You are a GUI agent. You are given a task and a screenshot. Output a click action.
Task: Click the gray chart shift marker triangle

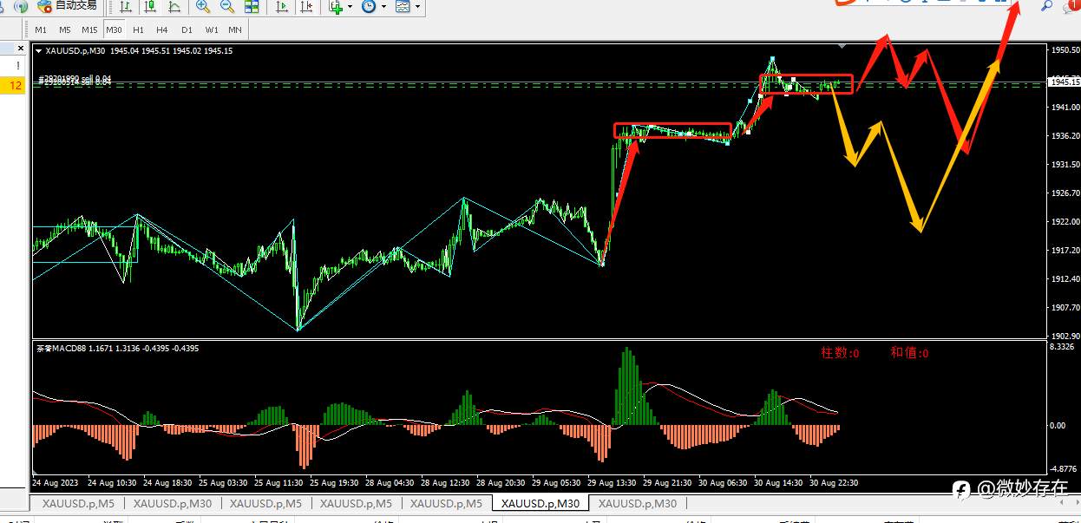coord(842,45)
